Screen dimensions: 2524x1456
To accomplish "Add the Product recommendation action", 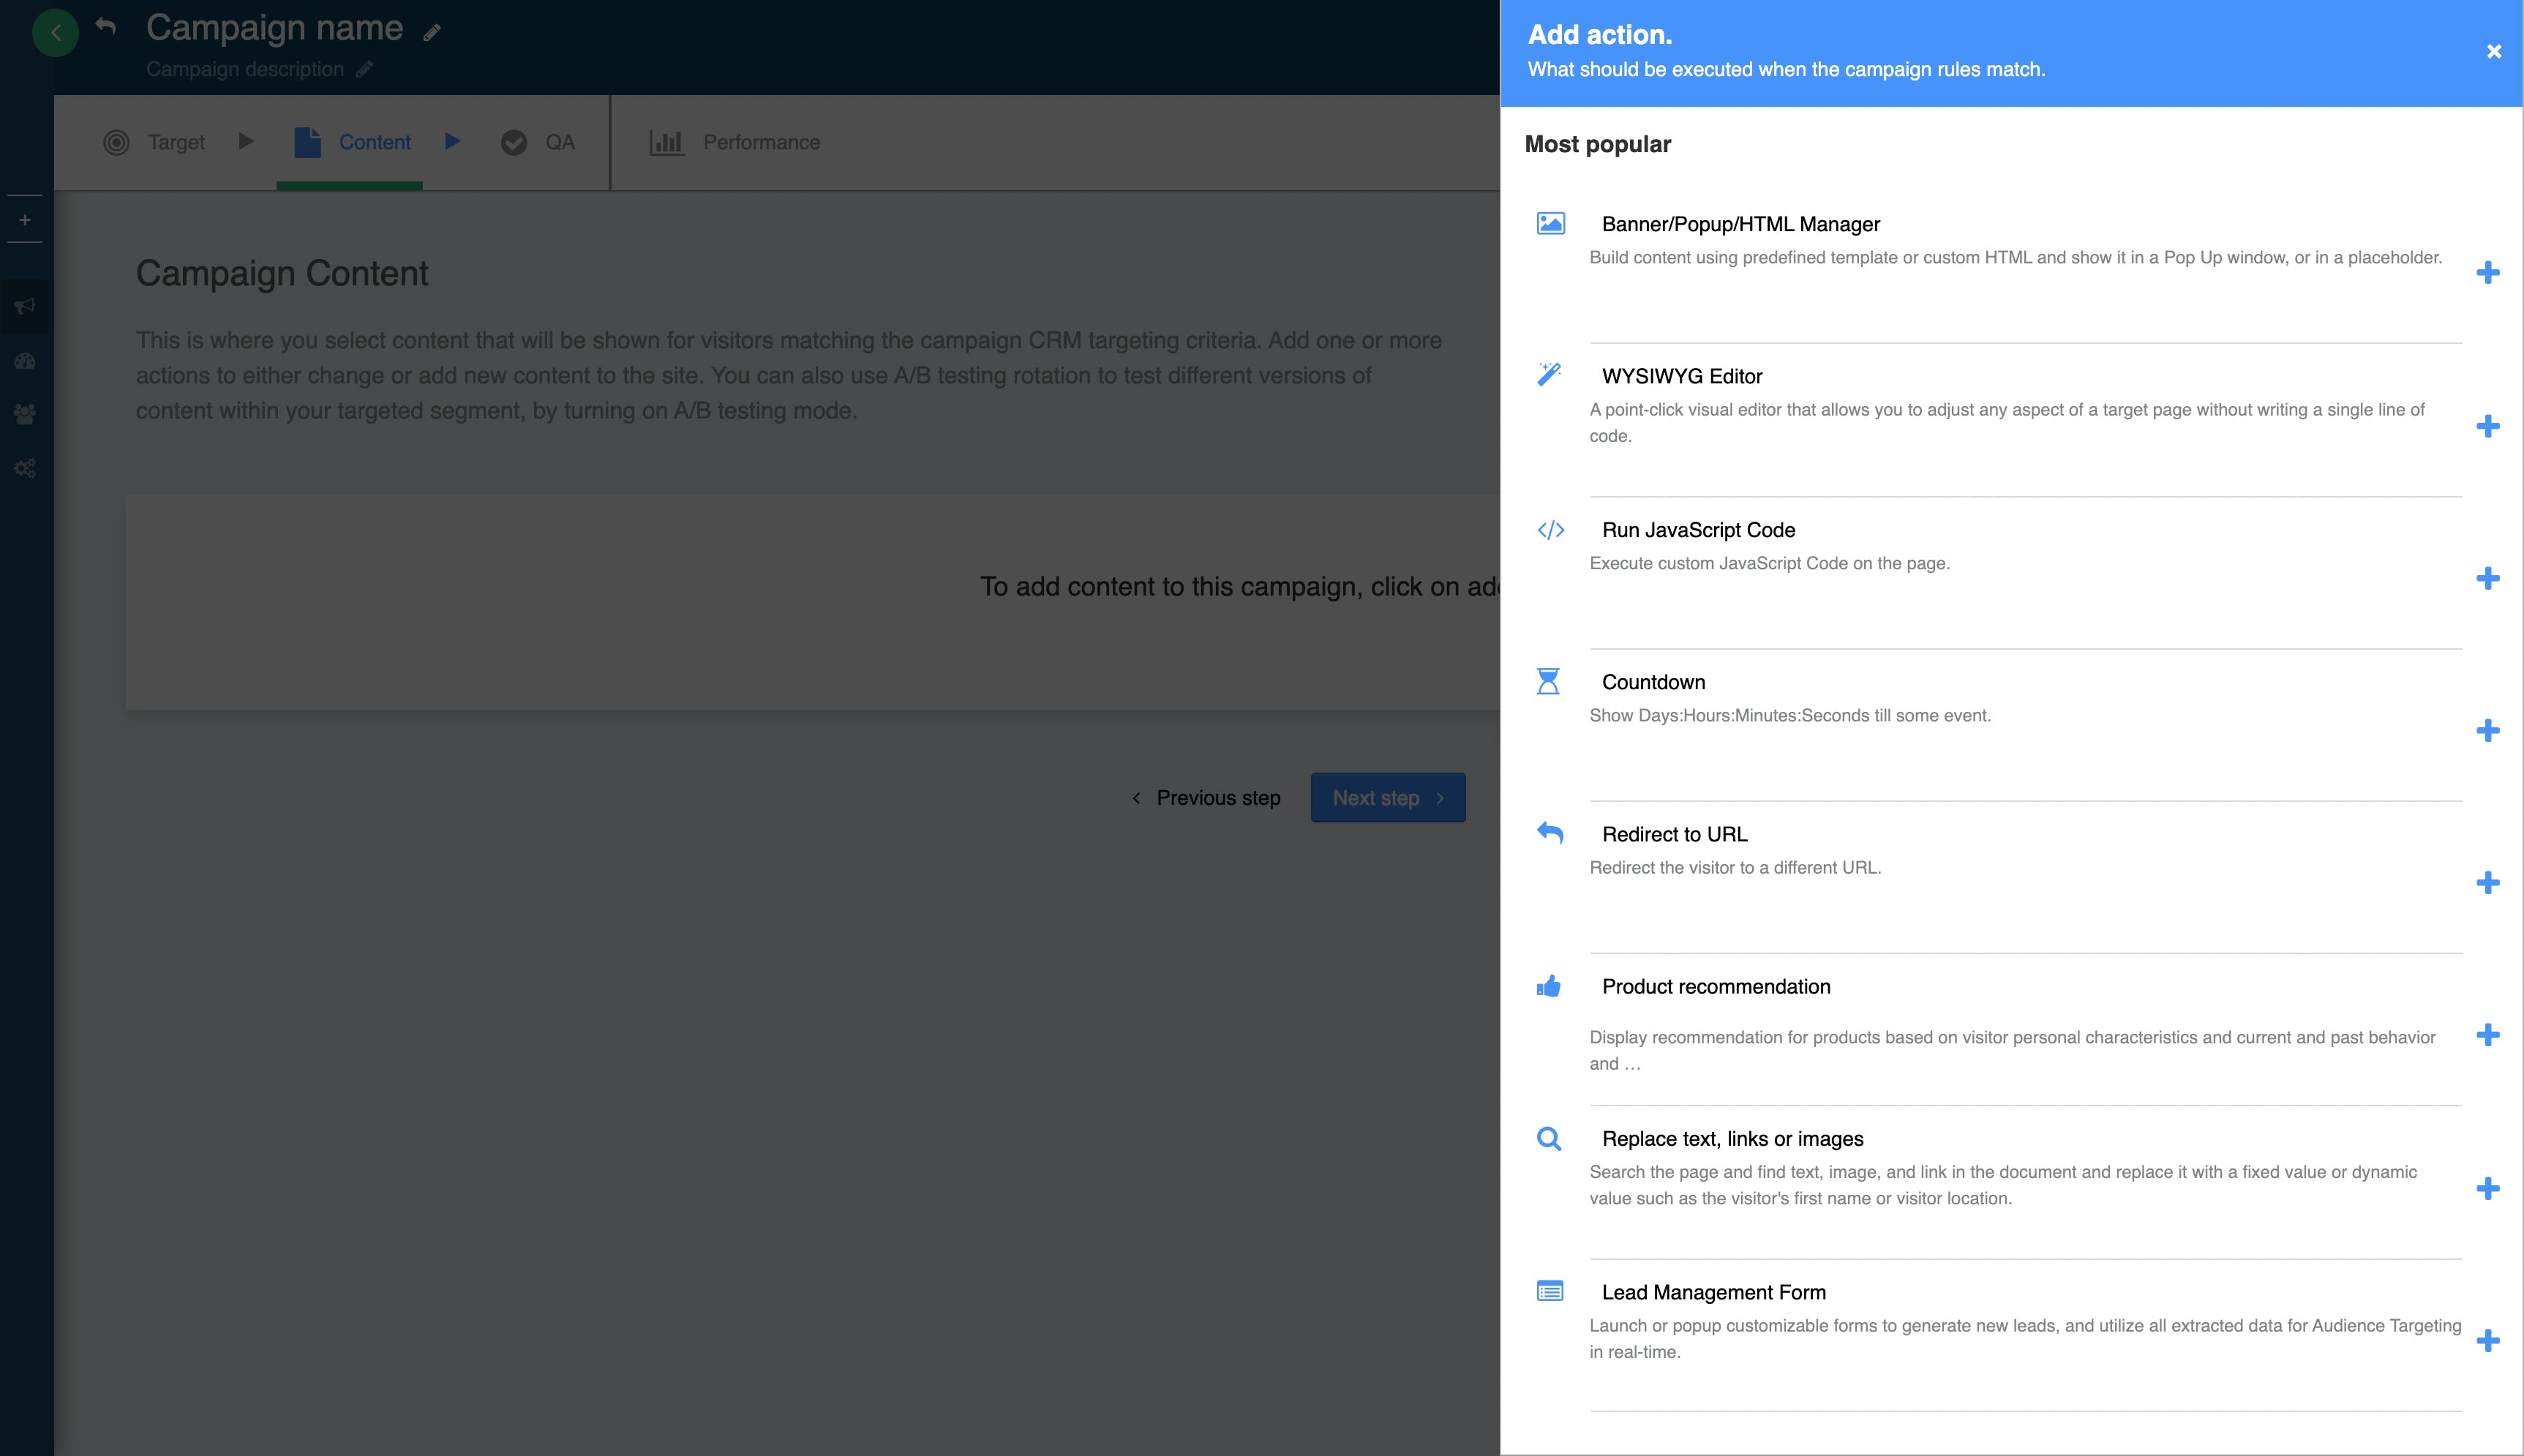I will click(2487, 1034).
